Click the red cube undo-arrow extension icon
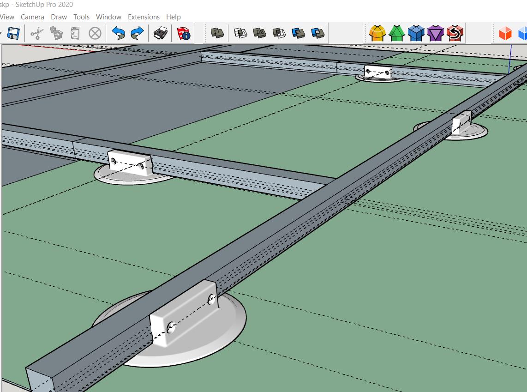This screenshot has width=527, height=392. point(455,33)
